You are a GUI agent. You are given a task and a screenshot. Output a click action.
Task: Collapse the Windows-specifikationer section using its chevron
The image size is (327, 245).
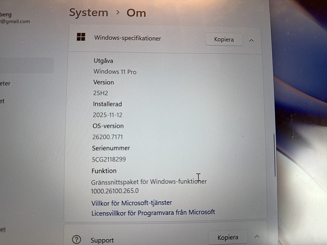coord(251,40)
